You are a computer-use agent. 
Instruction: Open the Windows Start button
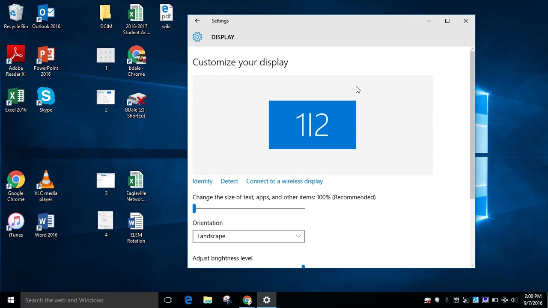(x=11, y=300)
